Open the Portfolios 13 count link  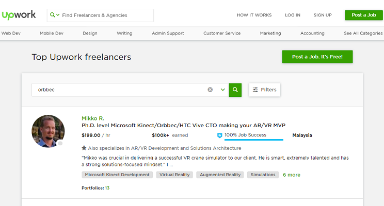click(107, 188)
